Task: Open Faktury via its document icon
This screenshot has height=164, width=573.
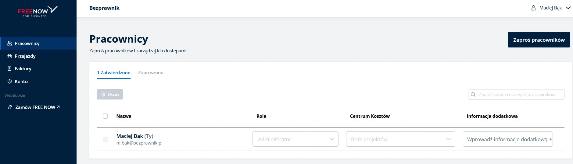Action: click(9, 69)
